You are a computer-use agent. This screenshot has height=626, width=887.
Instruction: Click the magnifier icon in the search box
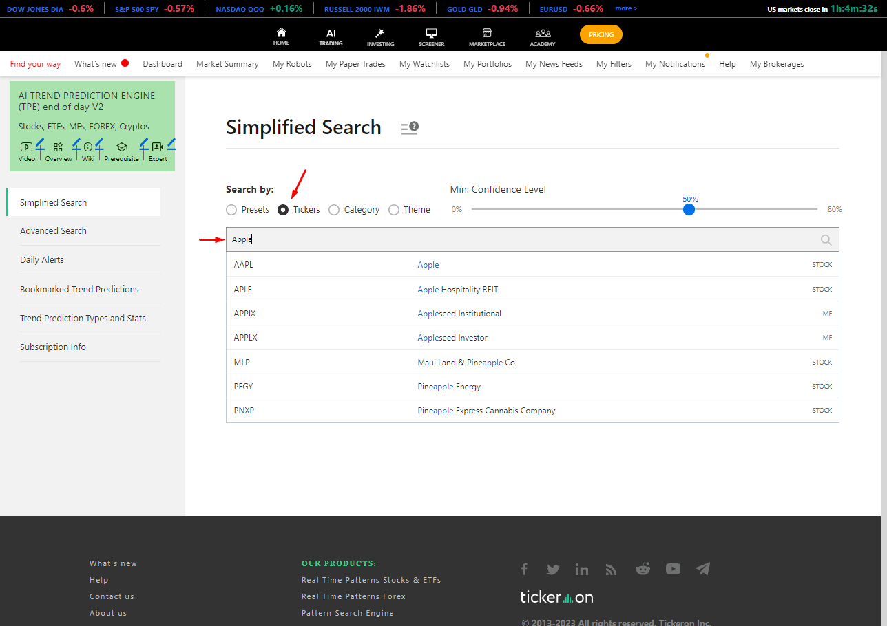click(826, 240)
